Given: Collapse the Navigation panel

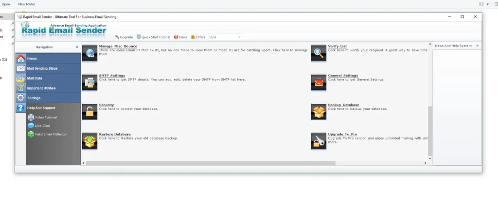Looking at the screenshot, I should (76, 47).
